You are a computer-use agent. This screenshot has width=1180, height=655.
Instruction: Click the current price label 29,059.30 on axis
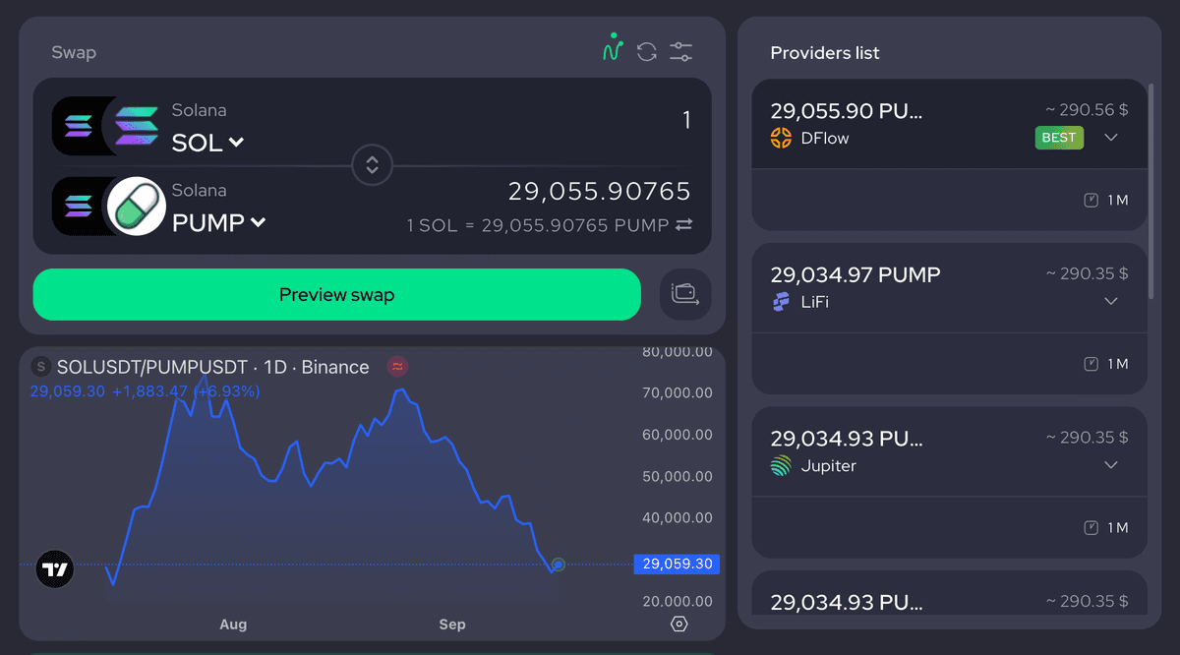678,565
